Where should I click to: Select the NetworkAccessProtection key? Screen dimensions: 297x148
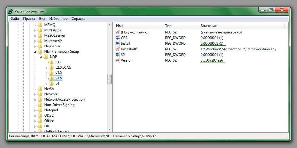coord(64,99)
